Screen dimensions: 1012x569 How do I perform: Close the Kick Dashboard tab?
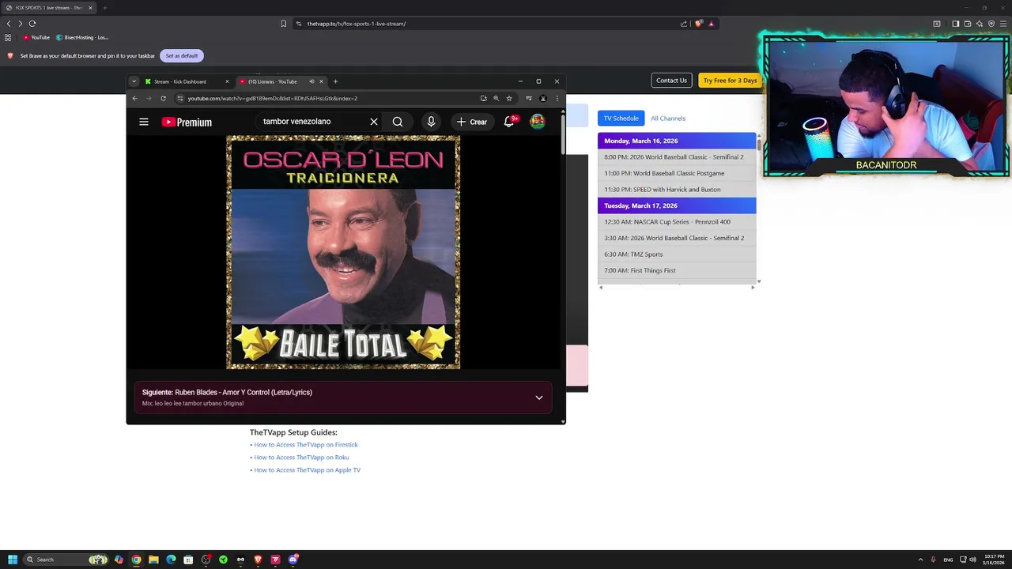[227, 81]
